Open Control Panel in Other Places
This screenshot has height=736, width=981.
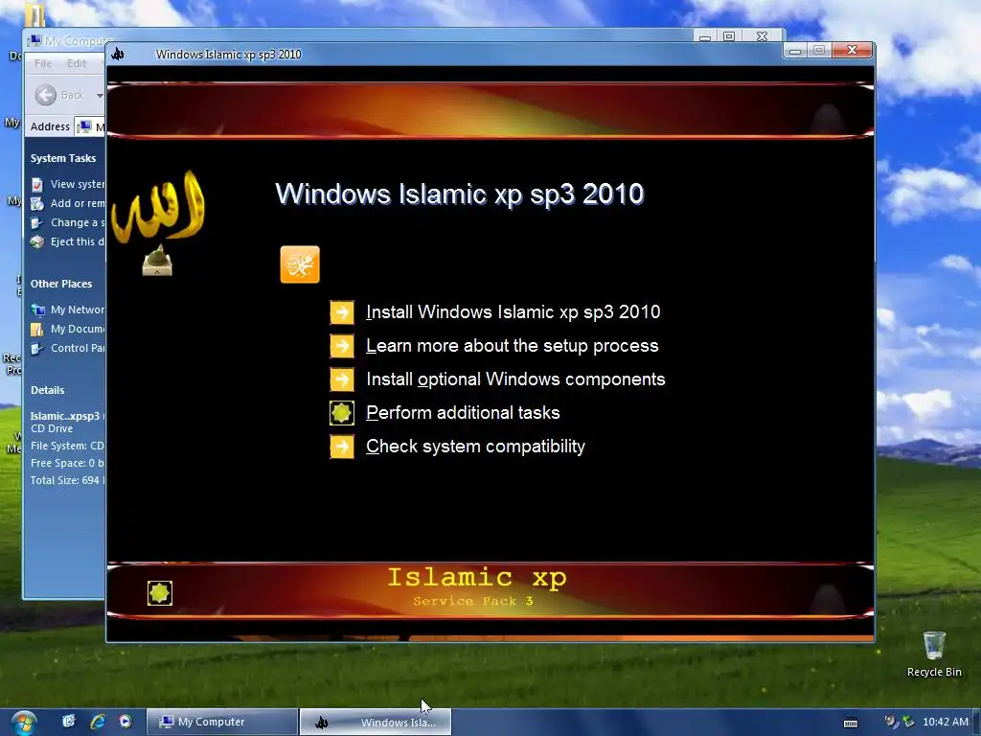pos(78,348)
